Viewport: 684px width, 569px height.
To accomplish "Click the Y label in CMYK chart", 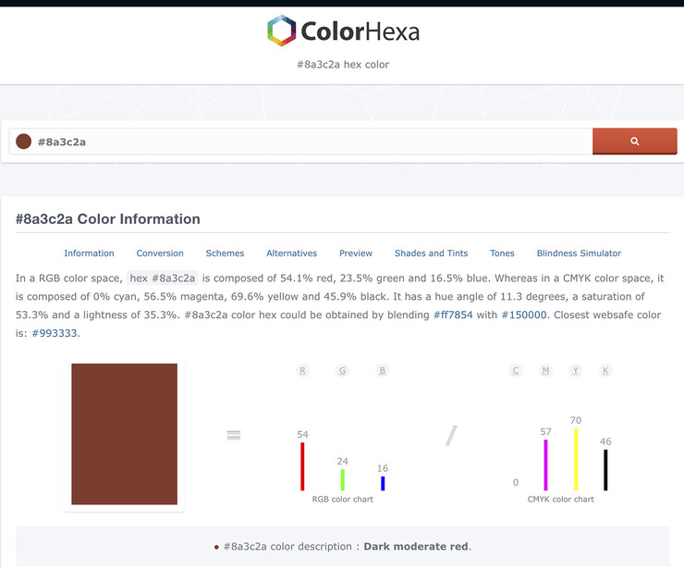I will 575,371.
